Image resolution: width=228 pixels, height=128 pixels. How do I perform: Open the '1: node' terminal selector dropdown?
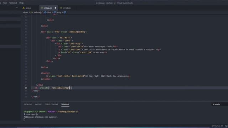tap(219, 105)
